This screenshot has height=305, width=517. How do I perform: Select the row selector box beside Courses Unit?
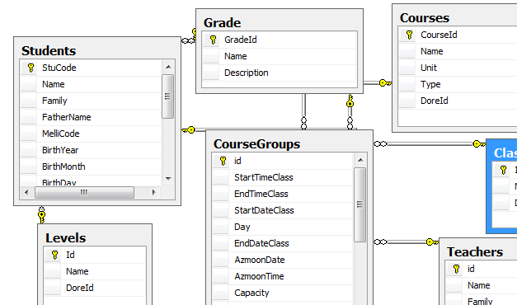pyautogui.click(x=407, y=68)
